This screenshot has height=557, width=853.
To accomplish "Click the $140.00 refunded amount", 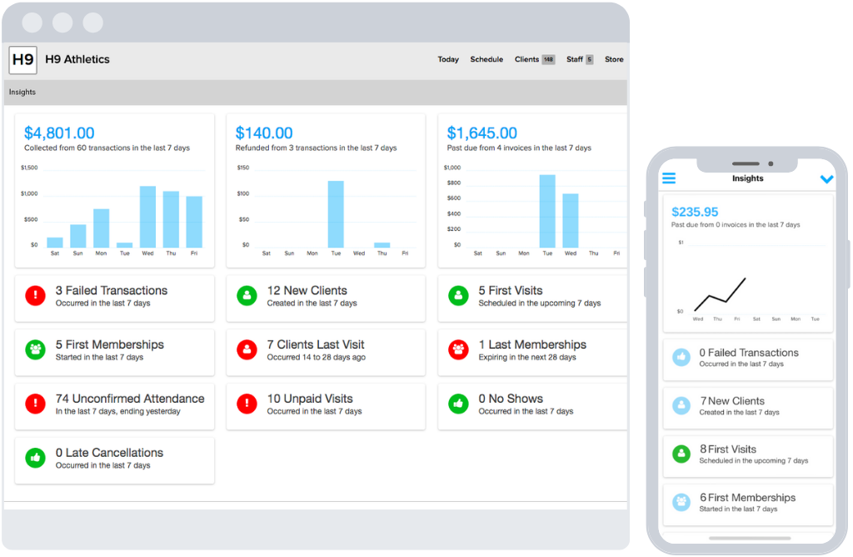I will tap(264, 133).
